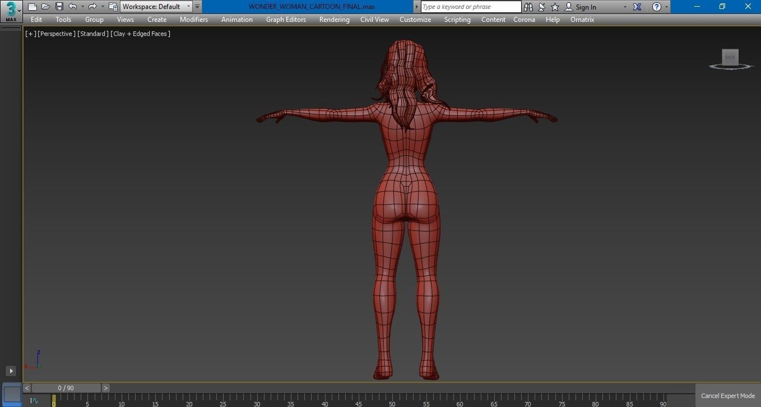The image size is (761, 407).
Task: Restore down the 3ds Max window
Action: click(722, 7)
